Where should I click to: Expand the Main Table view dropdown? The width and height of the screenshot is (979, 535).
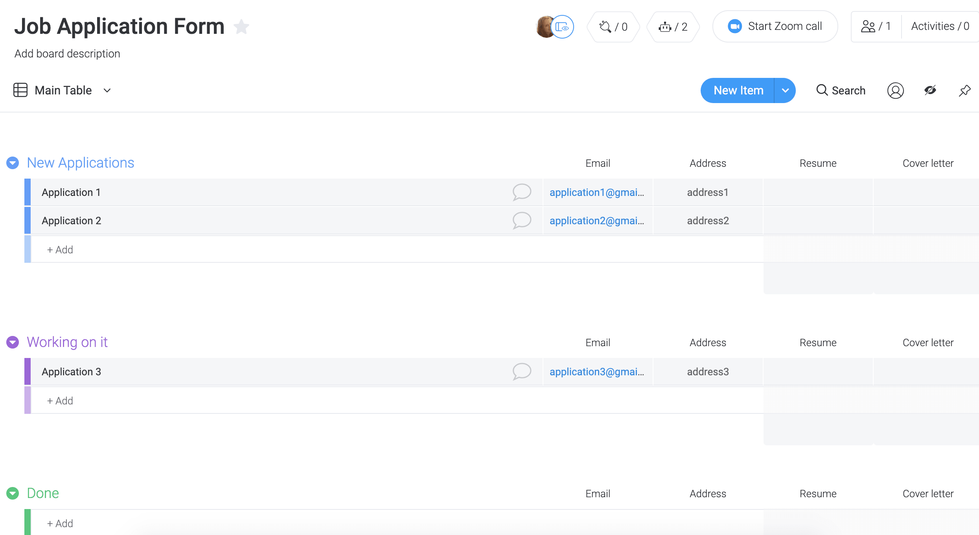107,90
